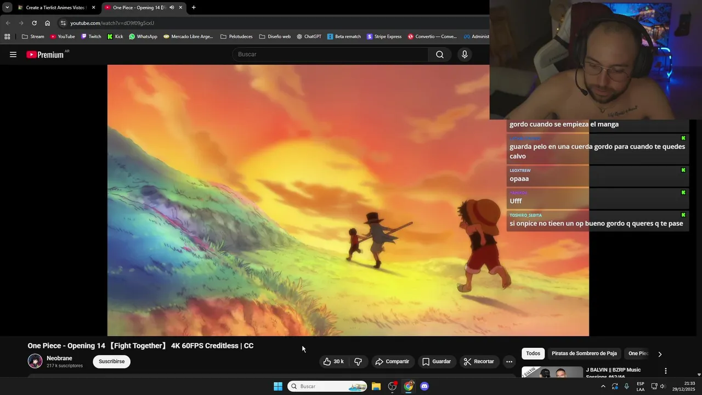Open the Mercado Libre Argentina bookmark
The height and width of the screenshot is (395, 702).
coord(188,37)
